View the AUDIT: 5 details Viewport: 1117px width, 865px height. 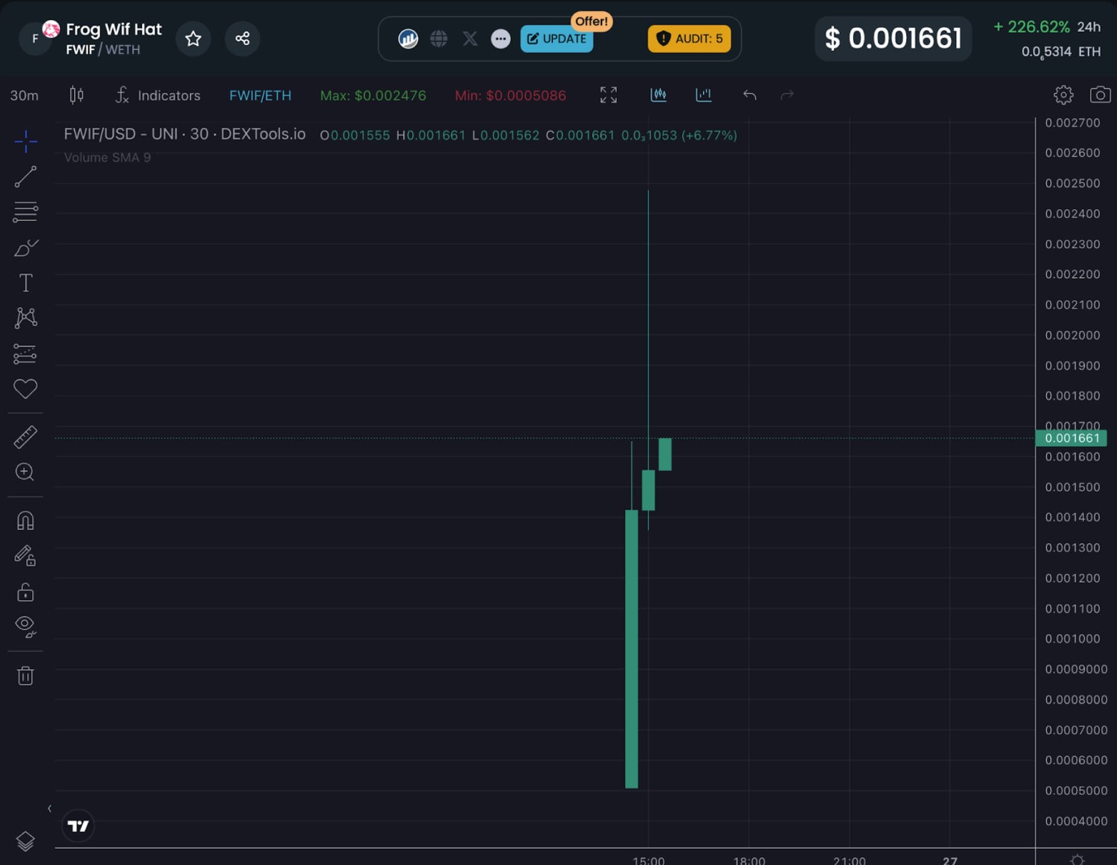coord(689,38)
